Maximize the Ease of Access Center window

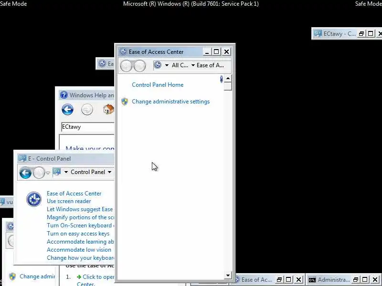pyautogui.click(x=216, y=52)
